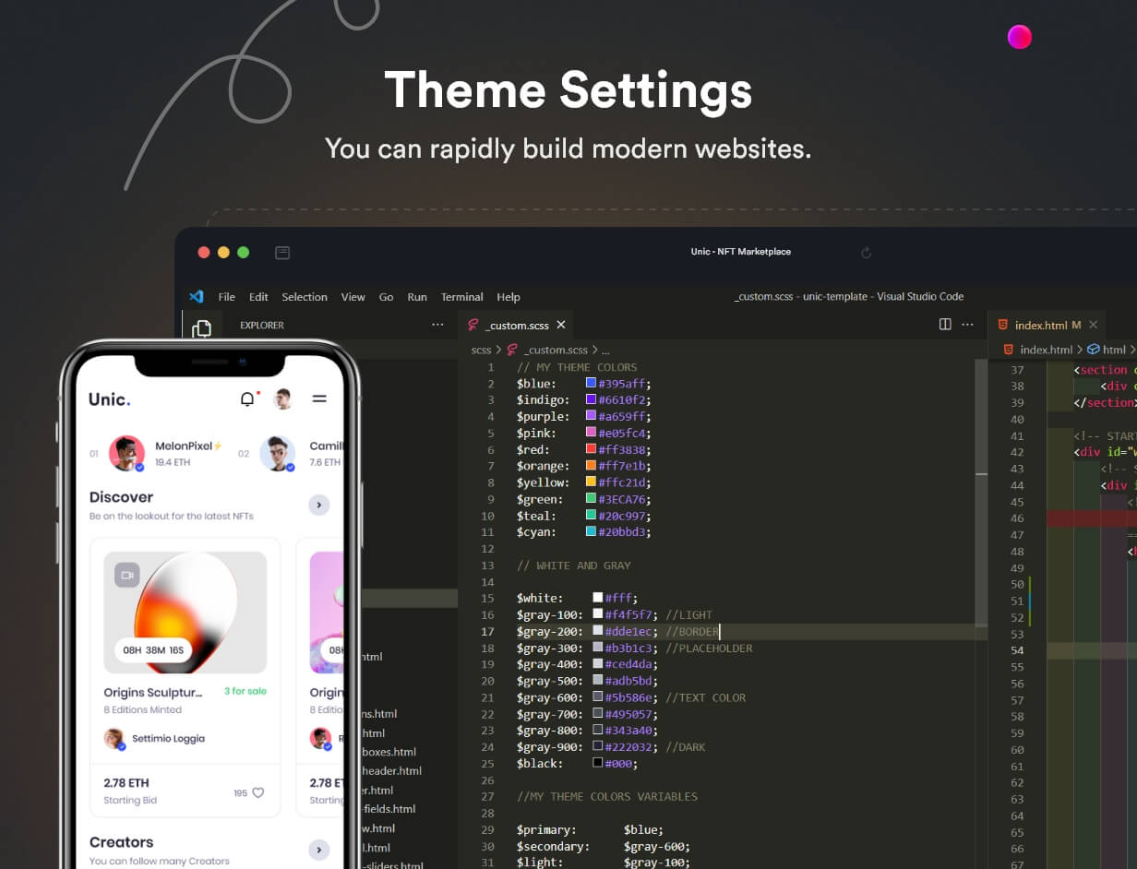The image size is (1137, 869).
Task: Click the sidebar icon in the browser toolbar
Action: coord(282,251)
